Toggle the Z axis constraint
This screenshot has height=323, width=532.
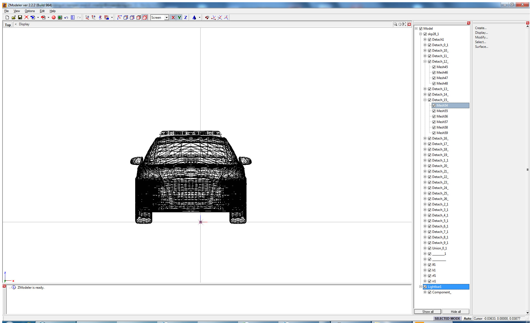[185, 17]
